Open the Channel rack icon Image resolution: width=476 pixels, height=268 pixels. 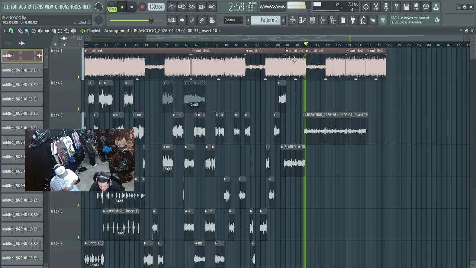(x=313, y=20)
